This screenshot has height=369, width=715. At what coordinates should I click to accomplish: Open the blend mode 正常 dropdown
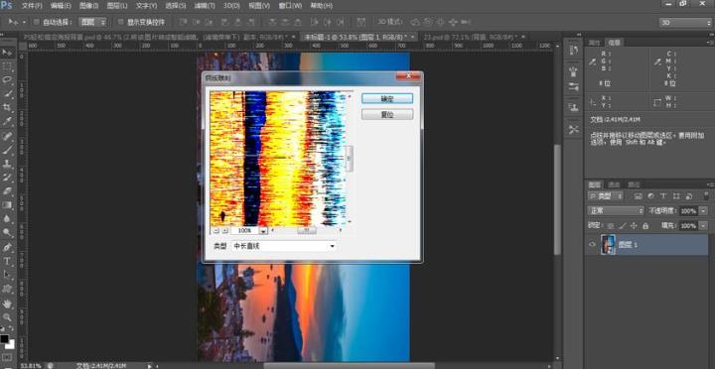point(616,211)
